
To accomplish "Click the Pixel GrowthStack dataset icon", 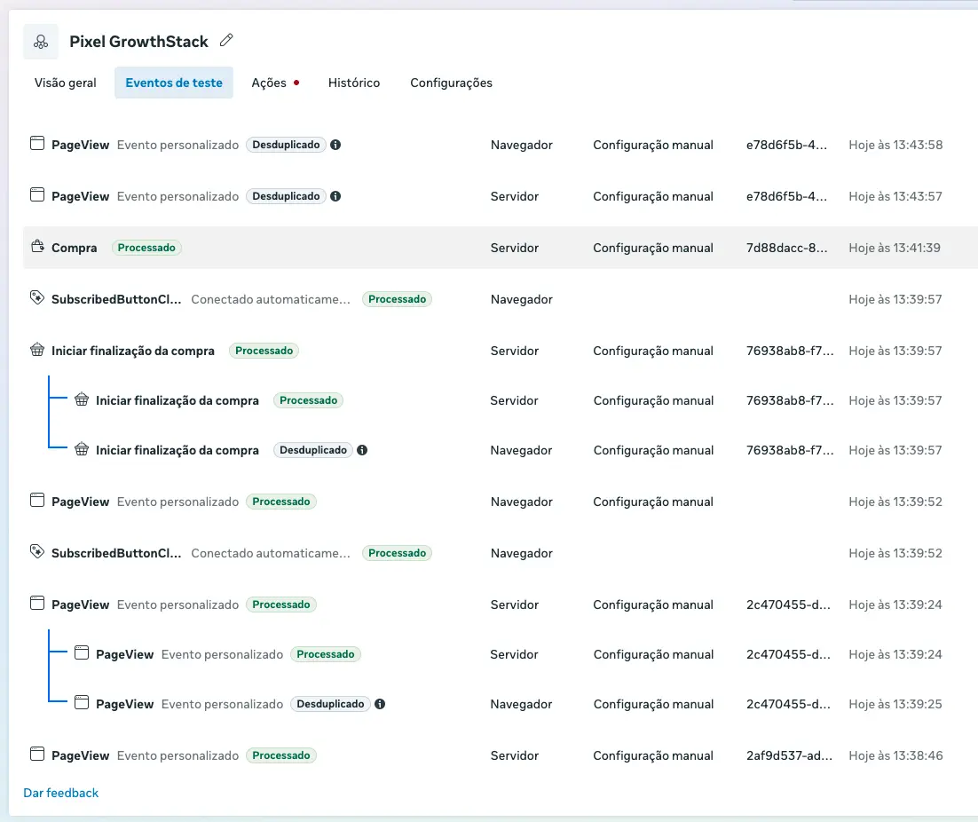I will click(x=41, y=42).
